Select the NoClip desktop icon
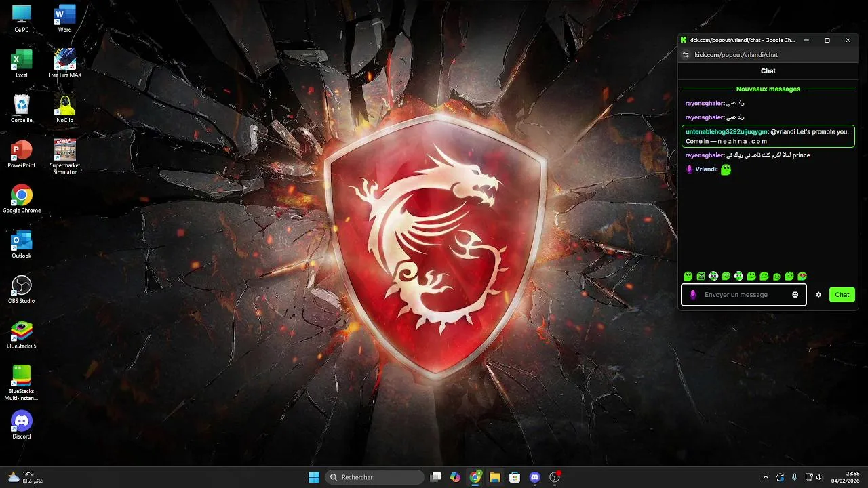This screenshot has height=488, width=868. [x=64, y=108]
